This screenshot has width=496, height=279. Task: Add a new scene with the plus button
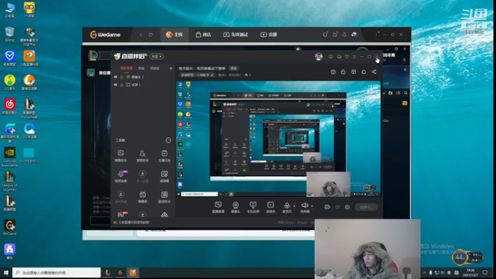pos(170,68)
